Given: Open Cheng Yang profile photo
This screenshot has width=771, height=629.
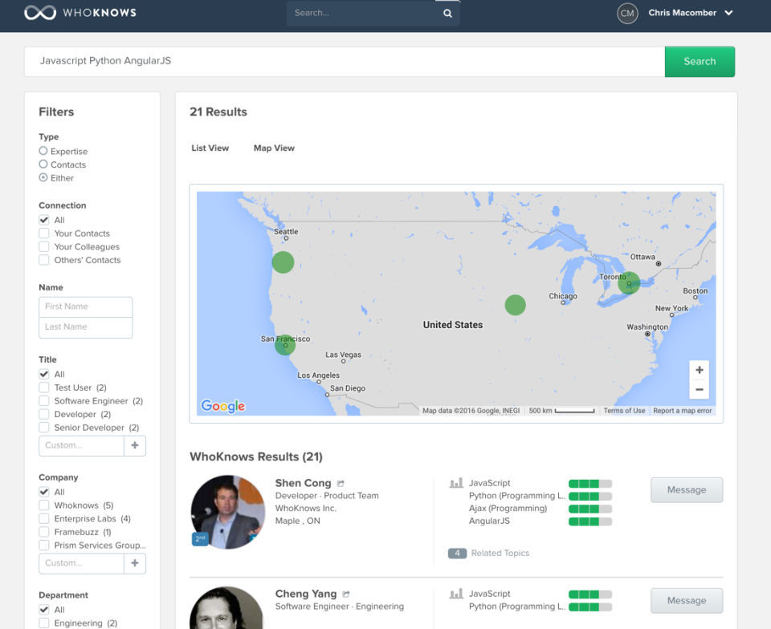Looking at the screenshot, I should [x=226, y=608].
